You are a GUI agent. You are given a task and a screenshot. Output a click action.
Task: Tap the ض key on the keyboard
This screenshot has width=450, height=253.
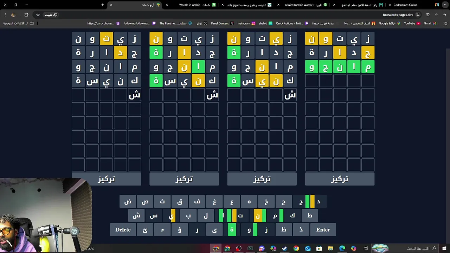(128, 202)
